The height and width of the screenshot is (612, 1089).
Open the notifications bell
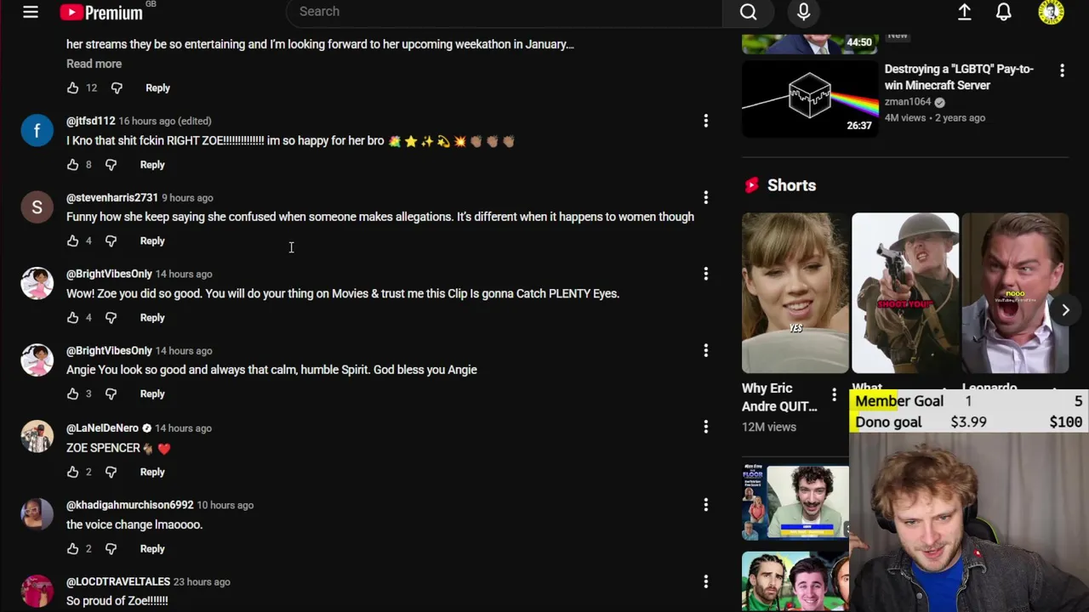(x=1004, y=12)
